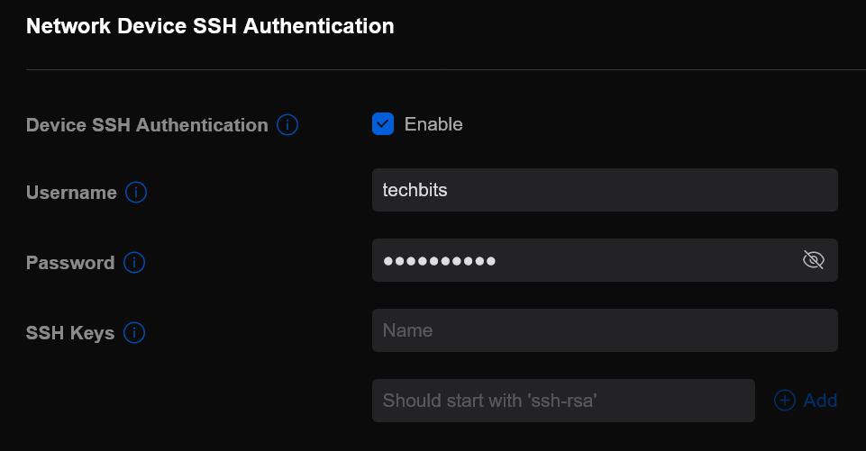
Task: Click the 'Password' field label
Action: [x=70, y=263]
